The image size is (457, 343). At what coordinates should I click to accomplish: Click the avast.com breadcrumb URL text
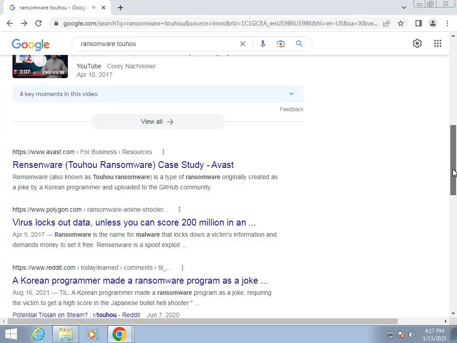pos(43,152)
